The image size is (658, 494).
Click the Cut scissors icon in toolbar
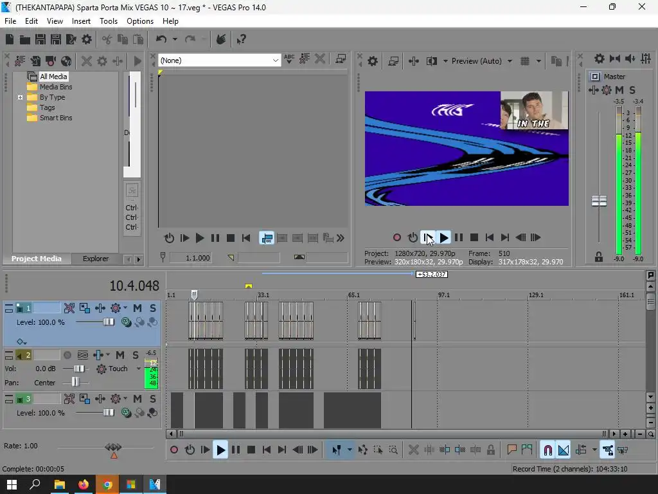pyautogui.click(x=107, y=39)
